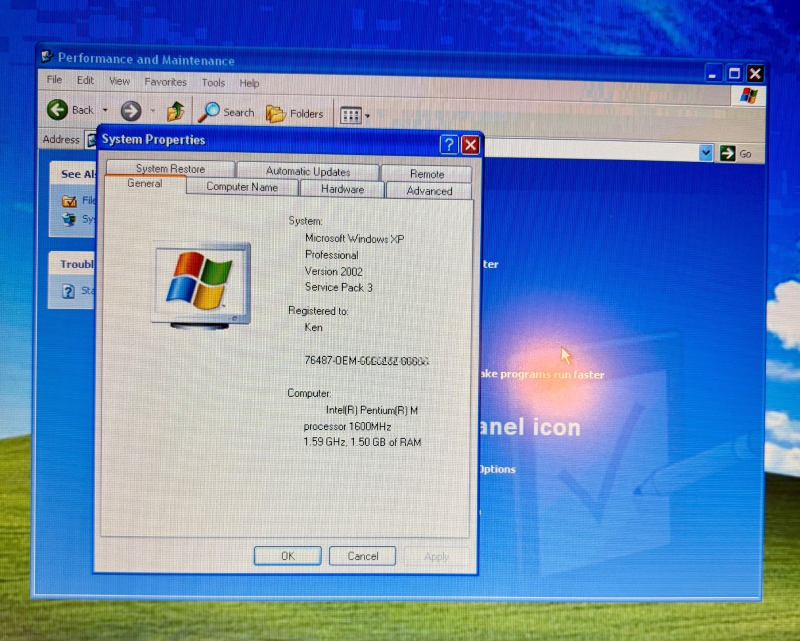The image size is (800, 641).
Task: Click the Startup help question icon in Troubleshooters
Action: coord(68,290)
